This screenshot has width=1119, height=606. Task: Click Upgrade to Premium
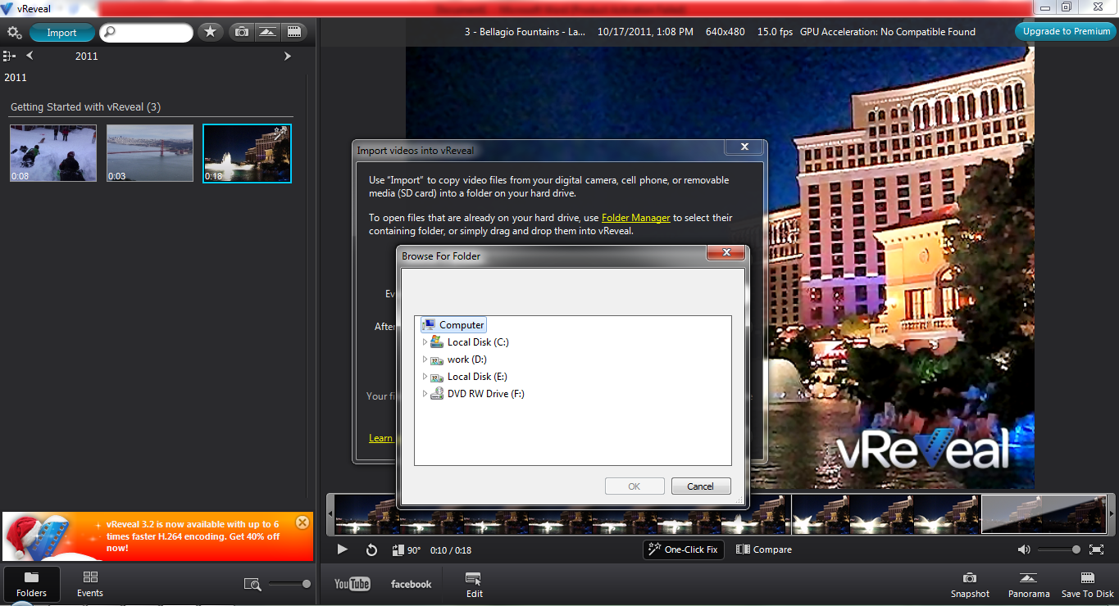tap(1067, 31)
